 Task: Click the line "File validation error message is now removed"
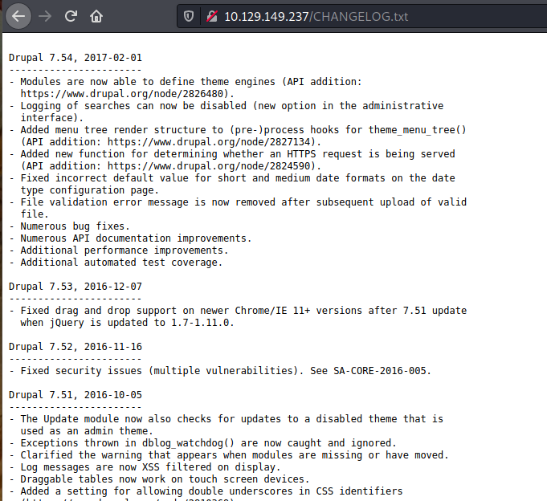pos(243,202)
